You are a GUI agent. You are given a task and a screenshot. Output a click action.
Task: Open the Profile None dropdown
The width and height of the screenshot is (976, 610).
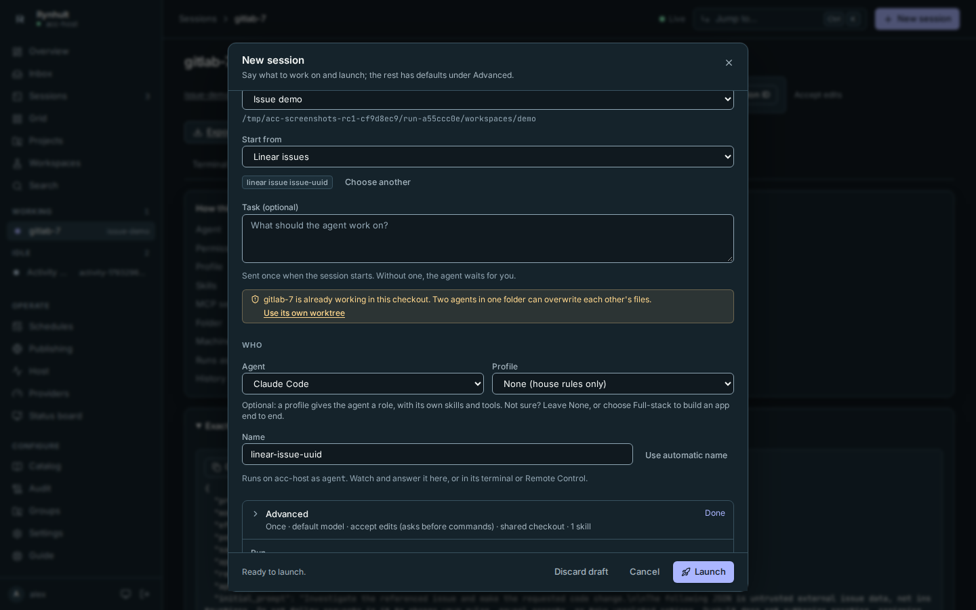pyautogui.click(x=613, y=384)
